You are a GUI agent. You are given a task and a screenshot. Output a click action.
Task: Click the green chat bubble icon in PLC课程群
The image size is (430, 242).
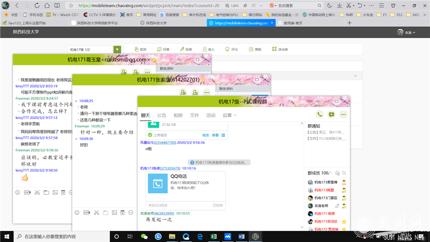point(331,115)
